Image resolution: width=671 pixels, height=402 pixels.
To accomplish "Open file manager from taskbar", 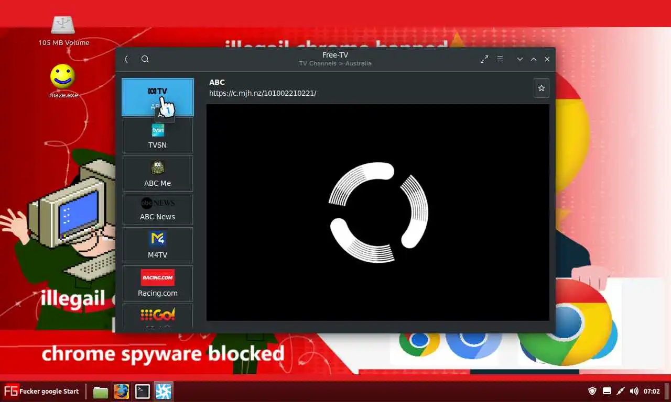I will pyautogui.click(x=101, y=392).
